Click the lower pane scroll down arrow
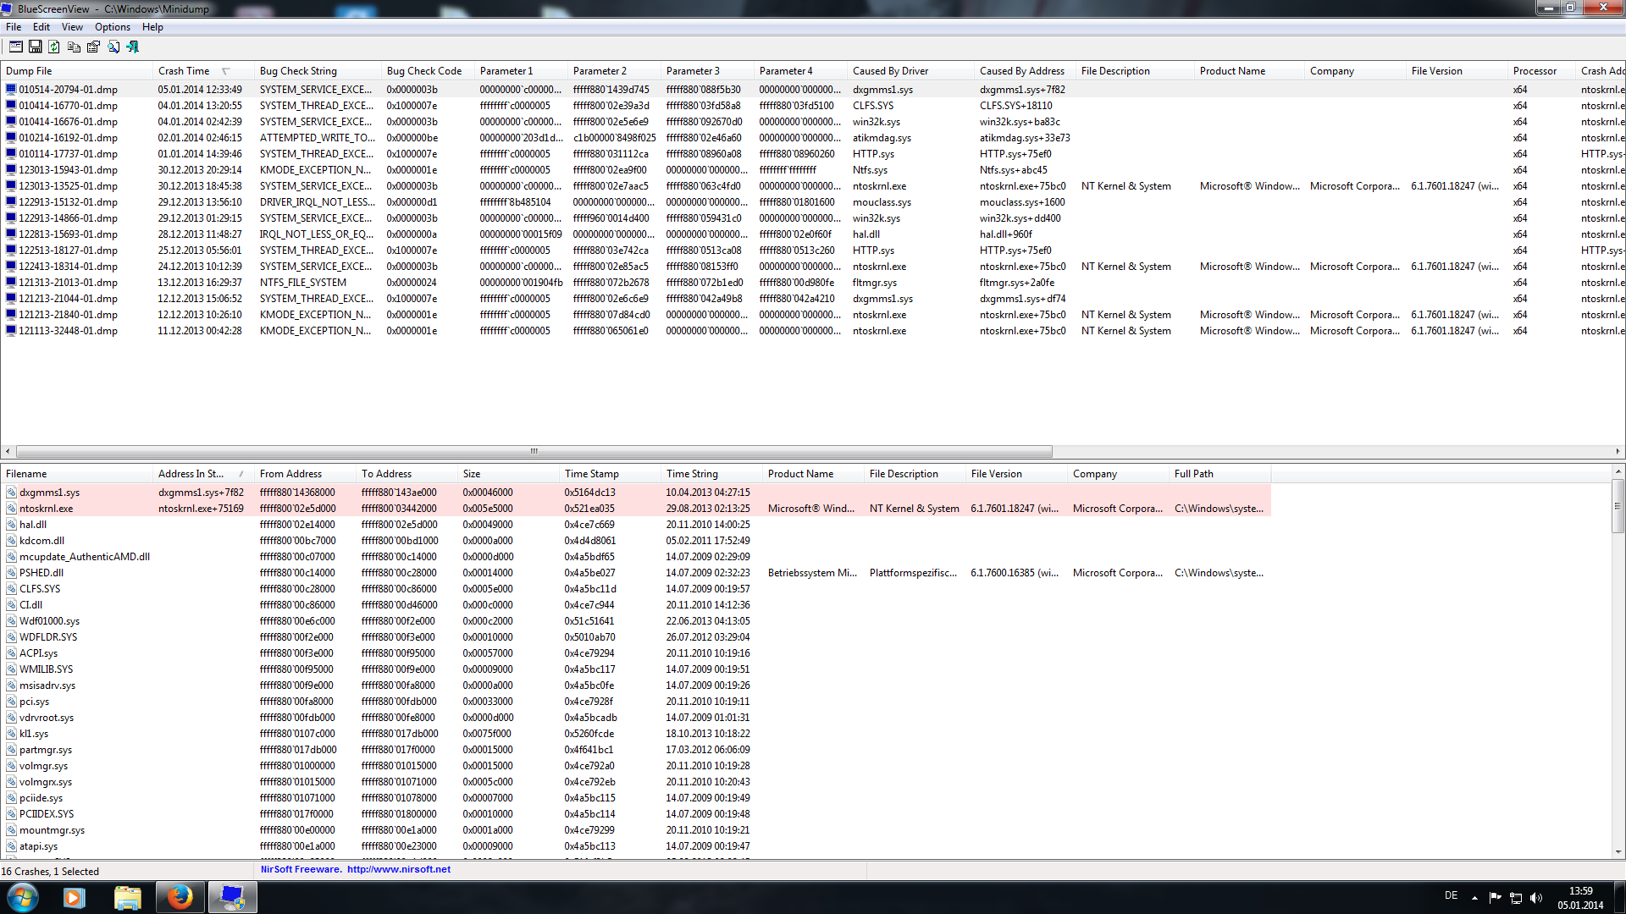Viewport: 1626px width, 914px height. 1618,851
